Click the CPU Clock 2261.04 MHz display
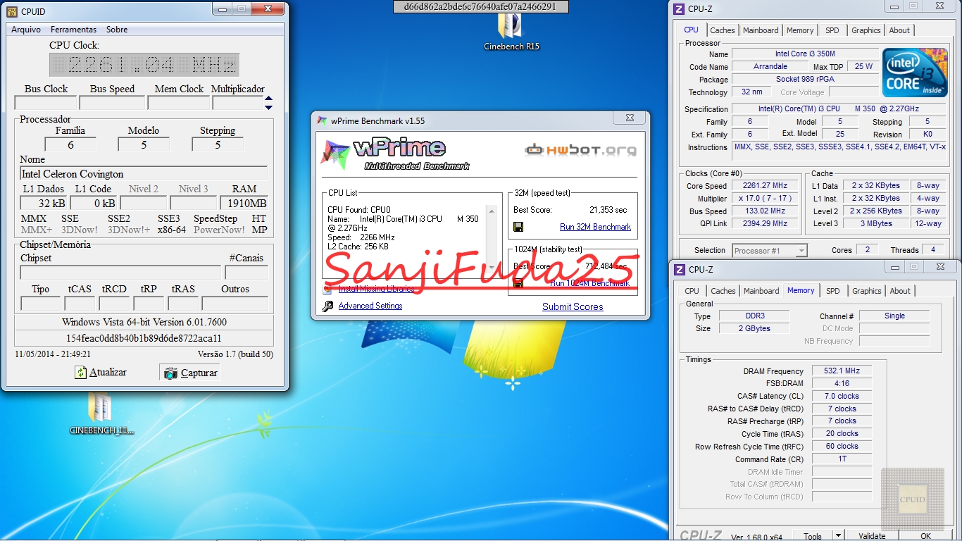This screenshot has height=541, width=962. 144,65
